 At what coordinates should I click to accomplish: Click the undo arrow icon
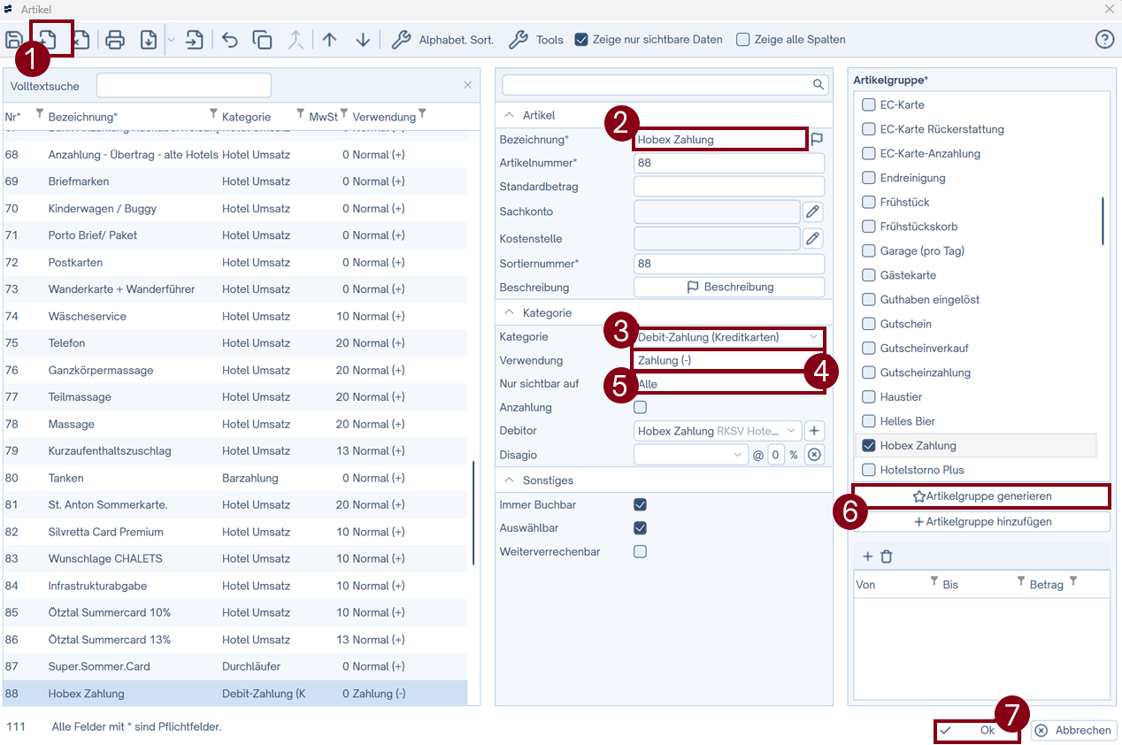pyautogui.click(x=230, y=40)
